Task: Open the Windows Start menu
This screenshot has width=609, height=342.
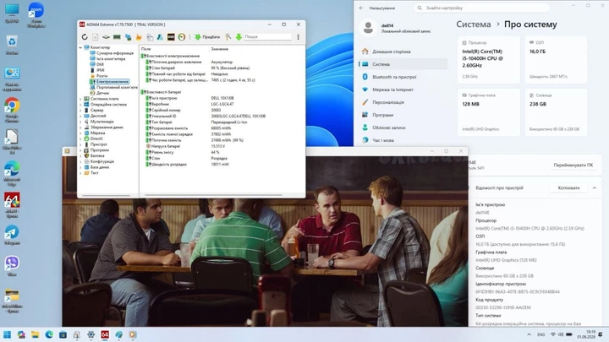Action: (x=7, y=334)
